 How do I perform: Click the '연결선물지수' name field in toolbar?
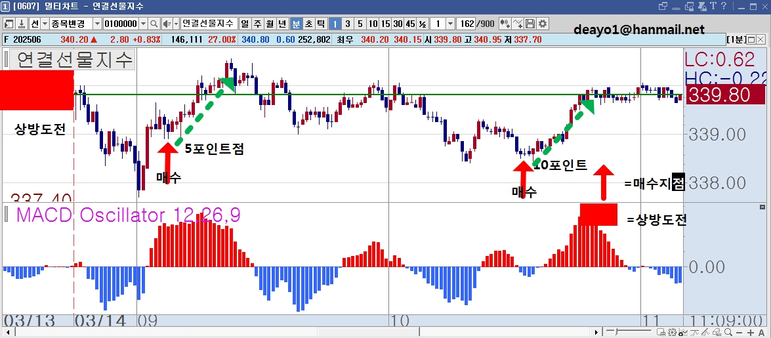(x=209, y=24)
